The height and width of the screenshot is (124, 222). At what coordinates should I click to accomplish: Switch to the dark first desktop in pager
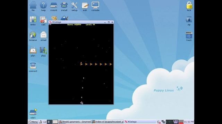tap(50, 122)
